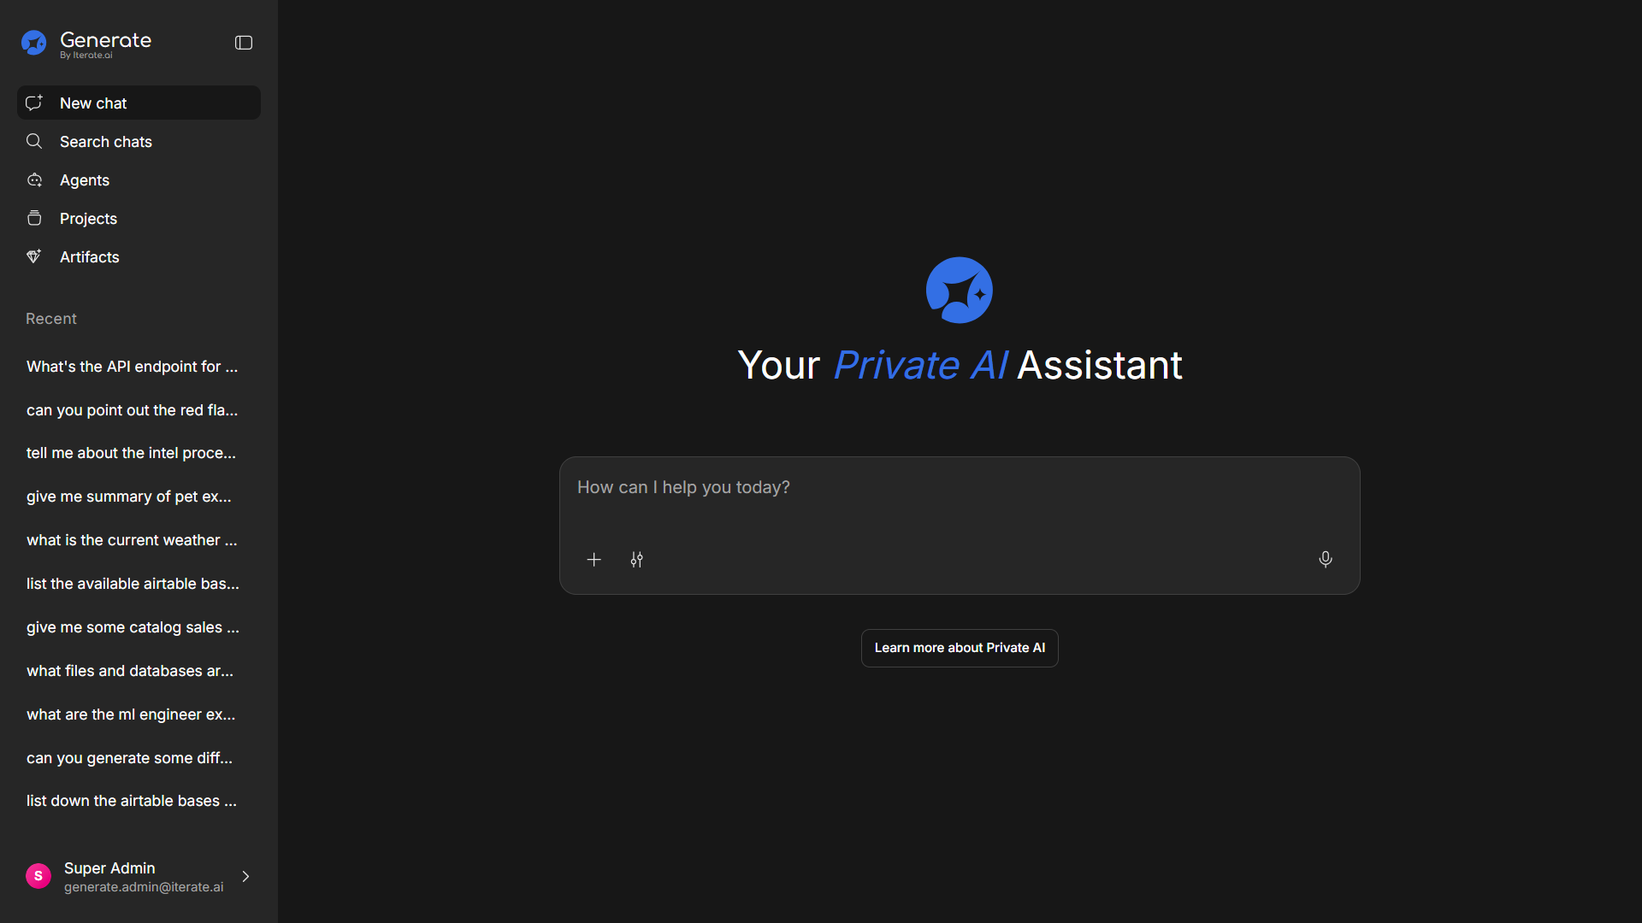Open chat about current weather
1642x923 pixels.
pyautogui.click(x=133, y=540)
